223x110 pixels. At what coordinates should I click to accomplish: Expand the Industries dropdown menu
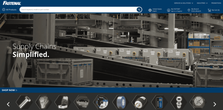(x=202, y=3)
